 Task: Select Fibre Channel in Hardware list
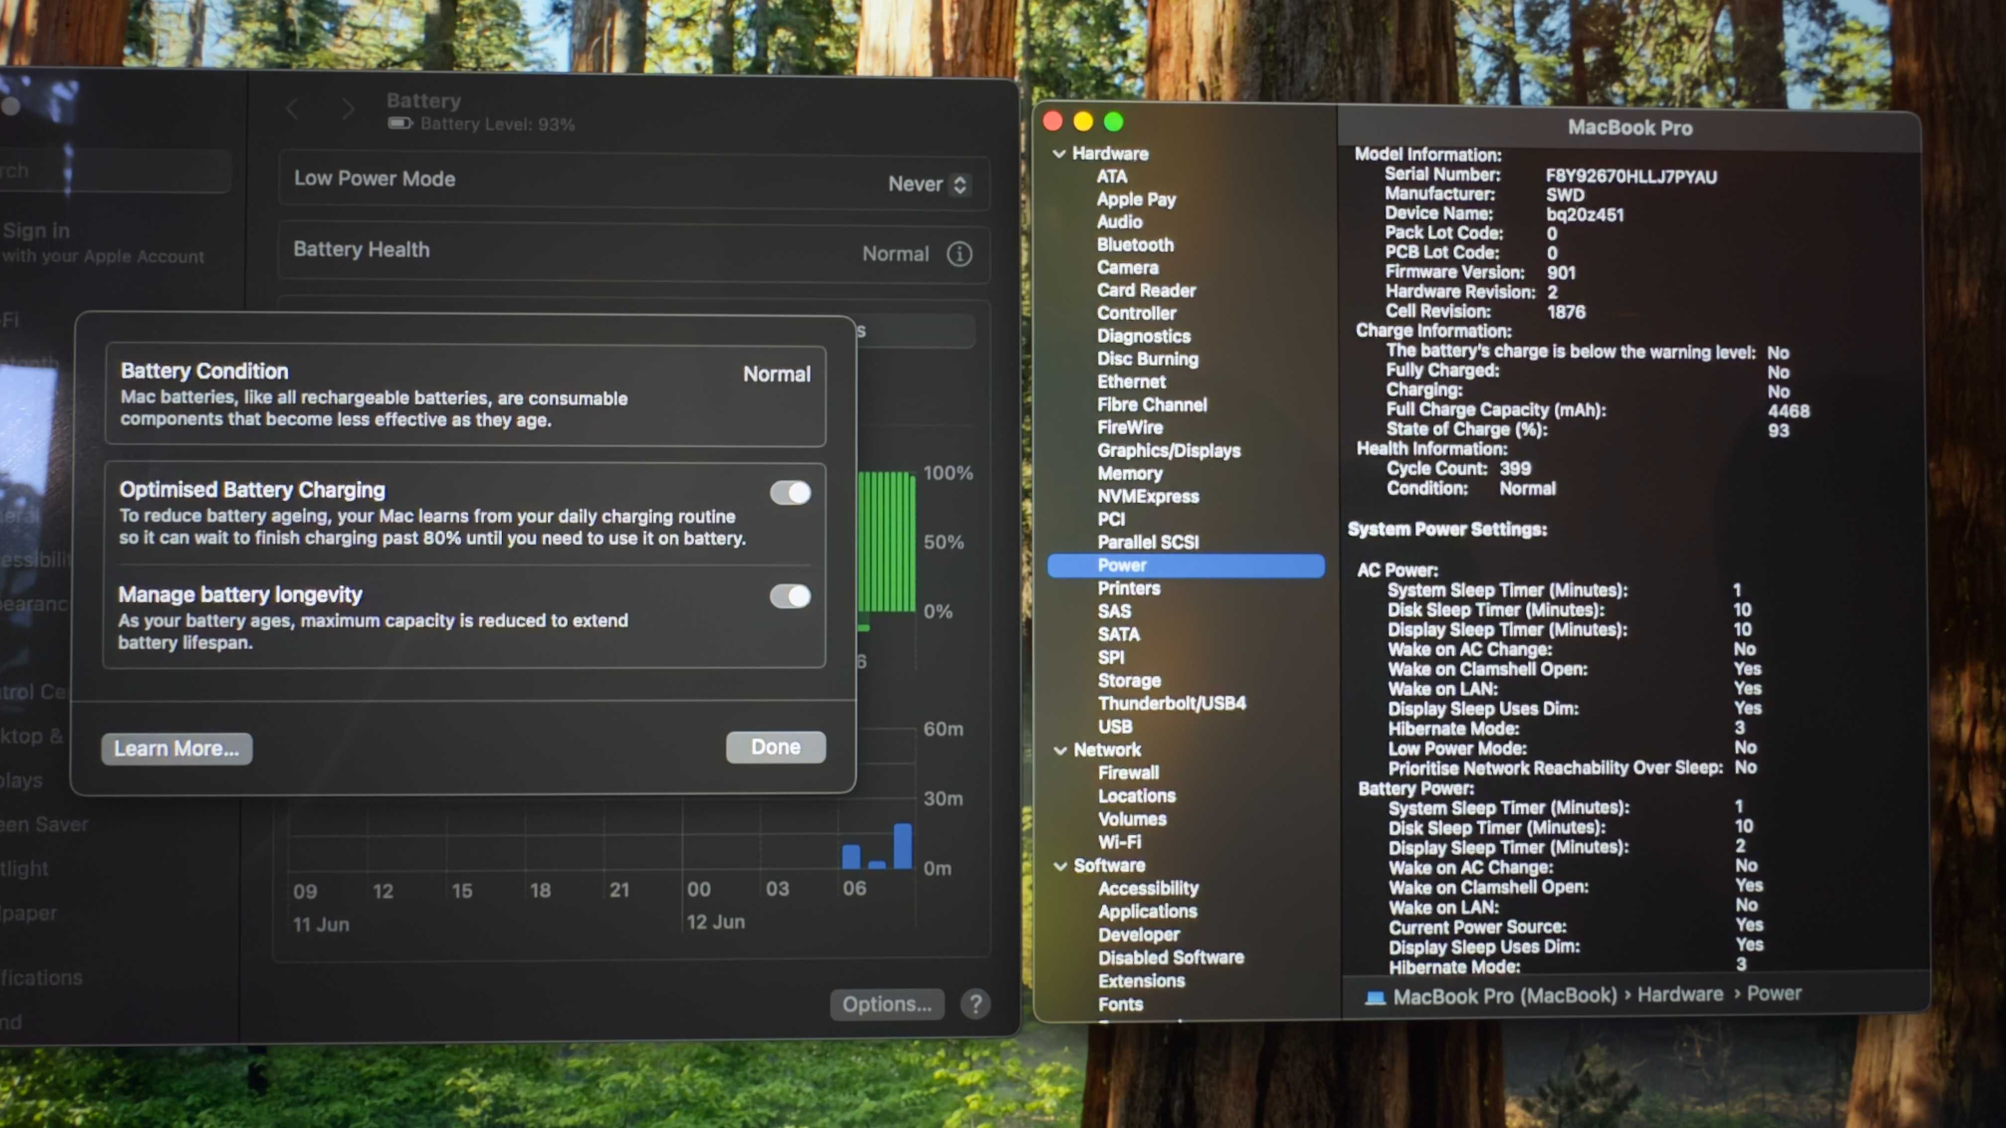[1152, 405]
